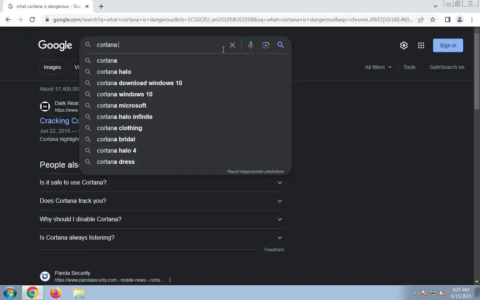Open File Explorer from taskbar
Screen dimensions: 480x300
79,293
